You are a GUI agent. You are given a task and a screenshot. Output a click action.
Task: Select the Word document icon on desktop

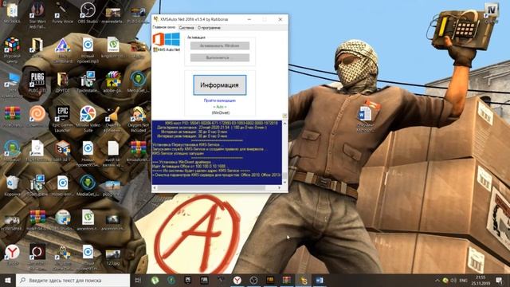[x=365, y=117]
